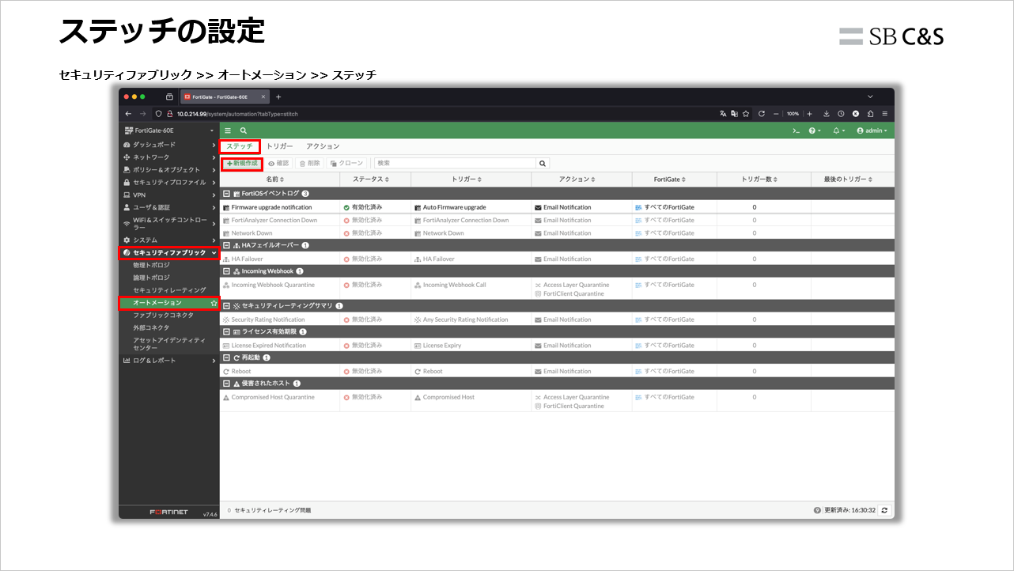This screenshot has height=571, width=1014.
Task: Click the クローン button
Action: coord(346,163)
